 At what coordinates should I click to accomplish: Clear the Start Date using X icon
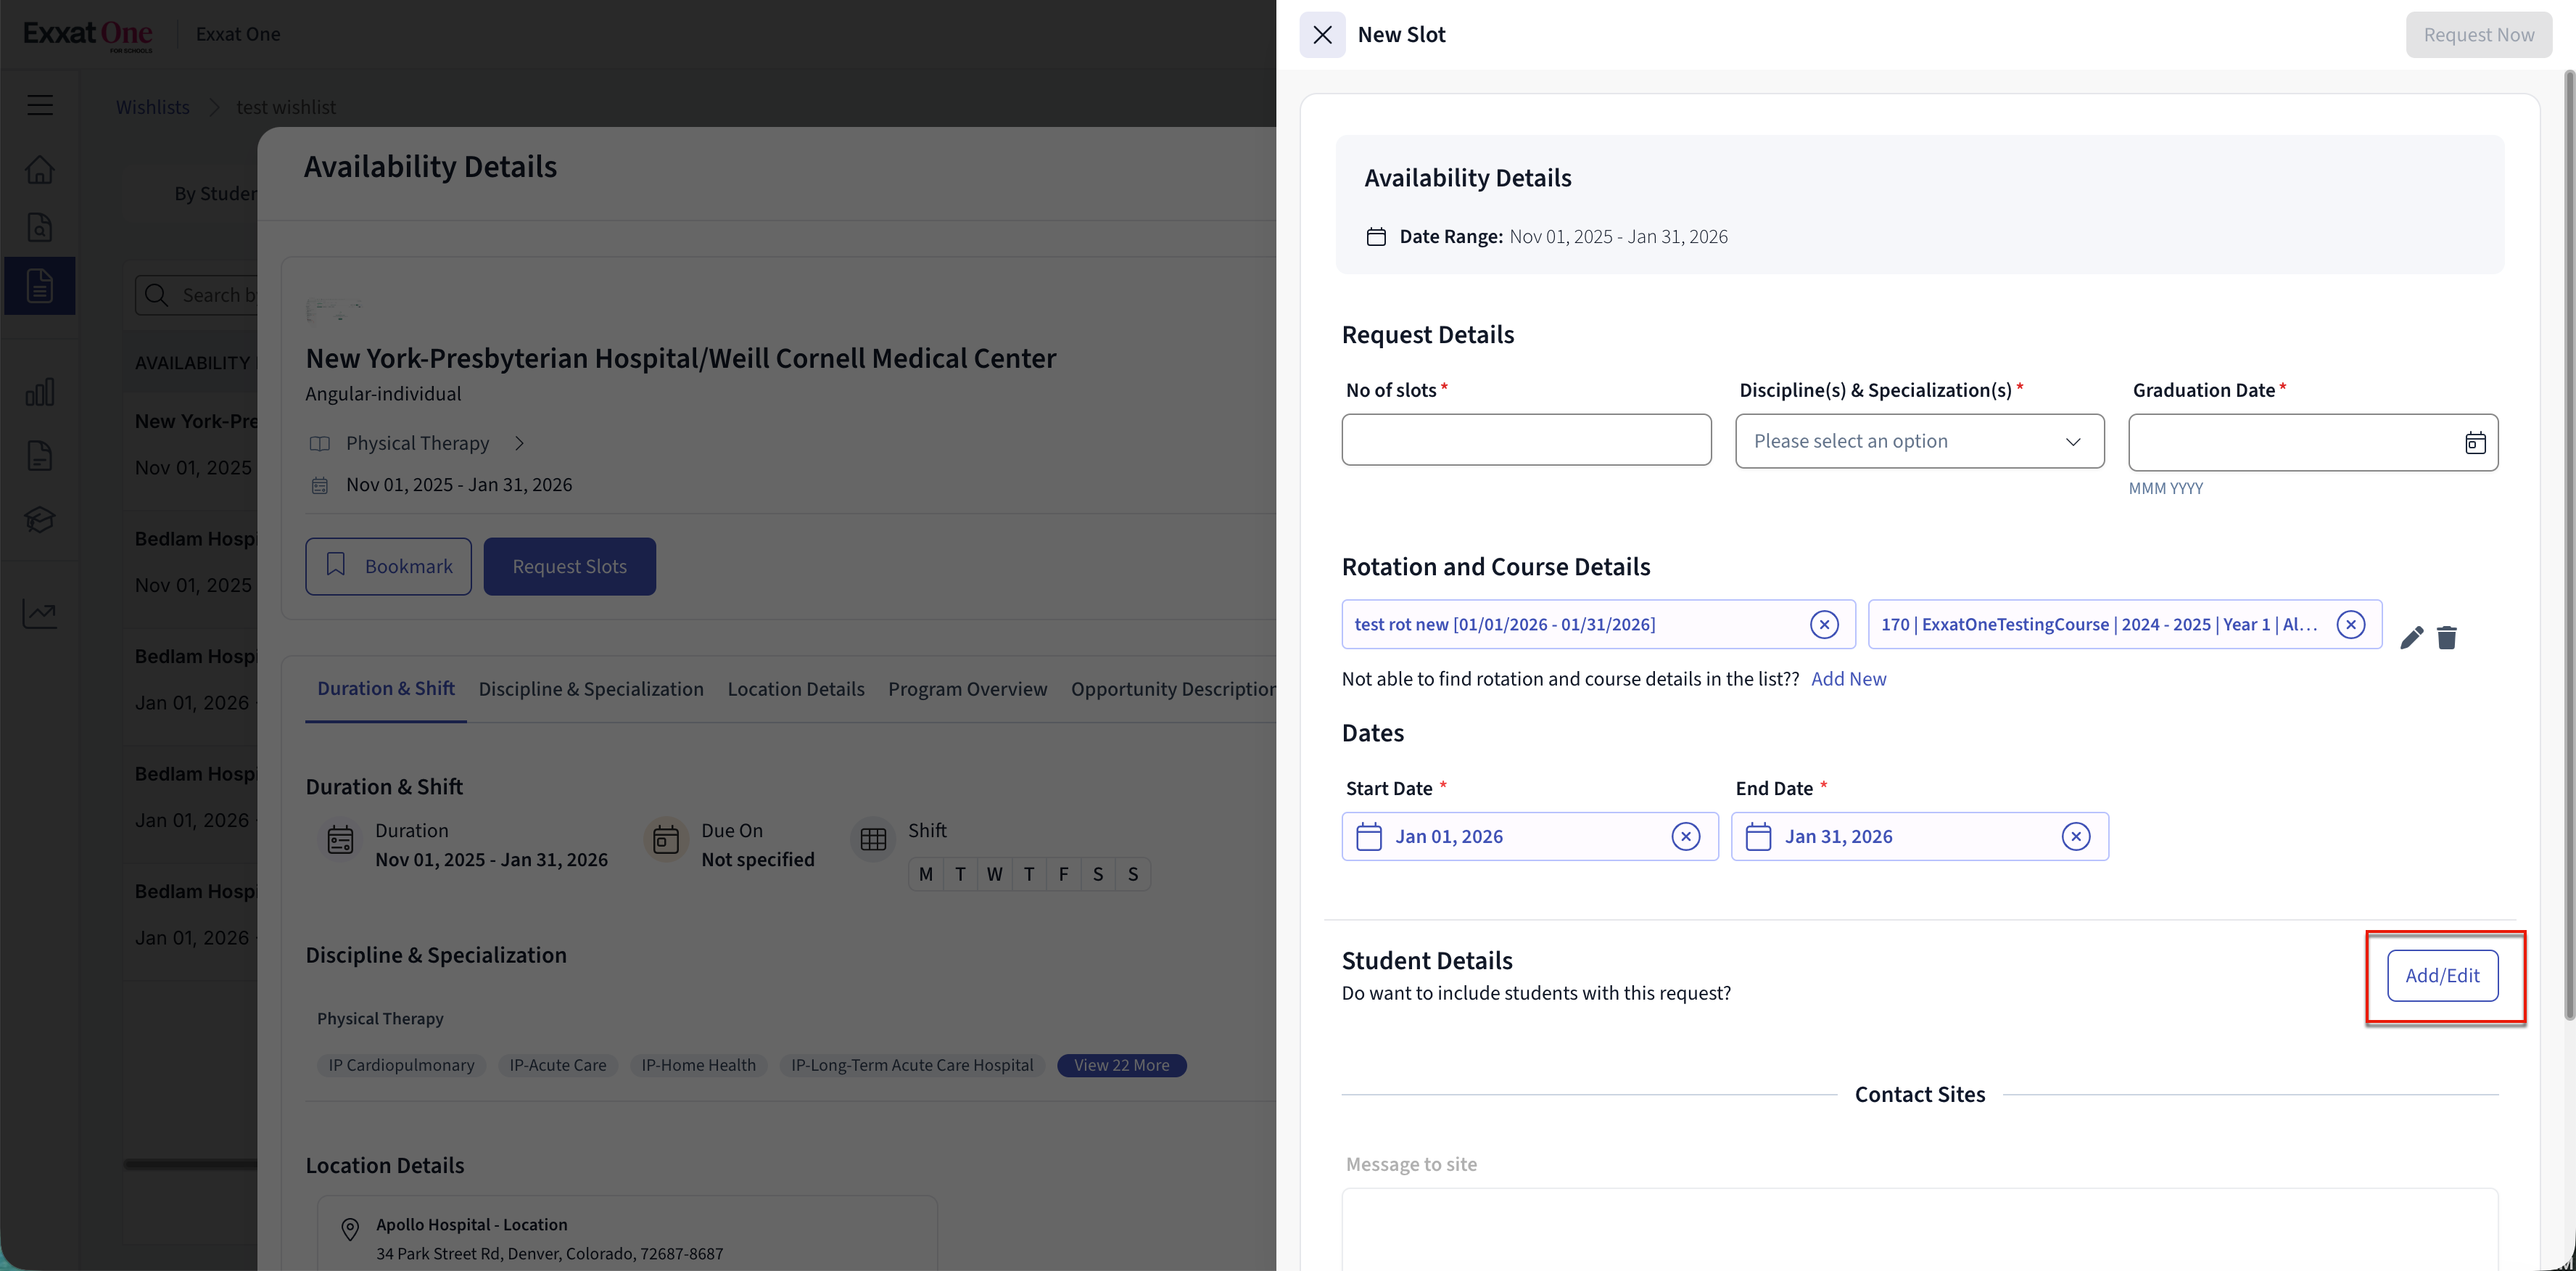[x=1685, y=836]
